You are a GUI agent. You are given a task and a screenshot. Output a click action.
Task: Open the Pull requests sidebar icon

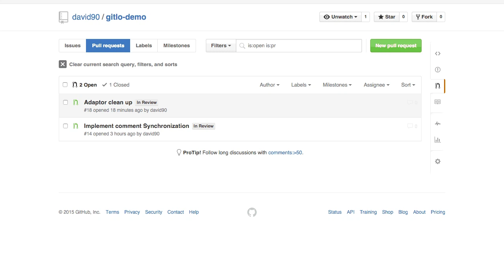click(x=437, y=85)
